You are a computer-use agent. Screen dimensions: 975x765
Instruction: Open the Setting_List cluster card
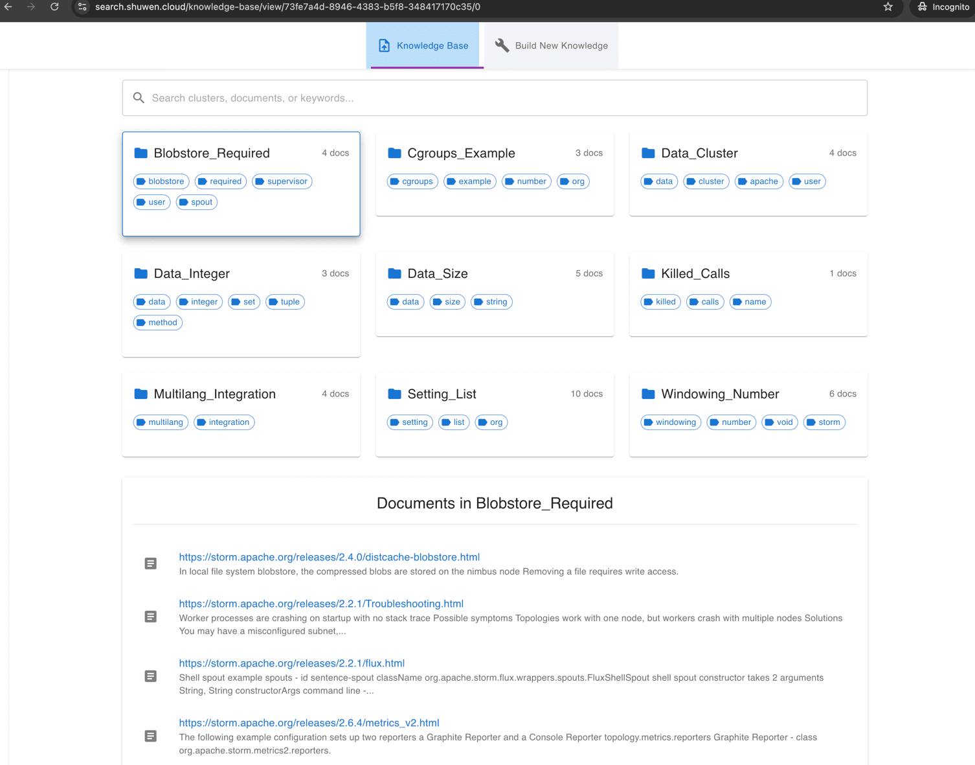click(x=494, y=414)
